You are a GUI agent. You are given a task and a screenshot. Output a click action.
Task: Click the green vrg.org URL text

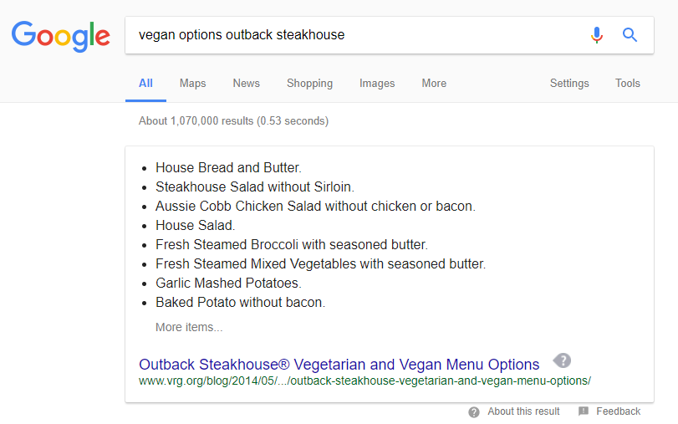pos(364,381)
